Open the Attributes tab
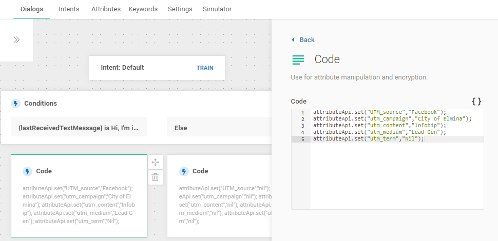This screenshot has height=241, width=498. tap(106, 9)
